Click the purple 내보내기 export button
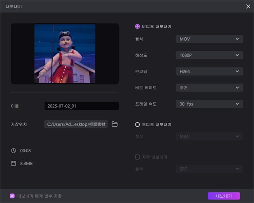 (x=224, y=196)
